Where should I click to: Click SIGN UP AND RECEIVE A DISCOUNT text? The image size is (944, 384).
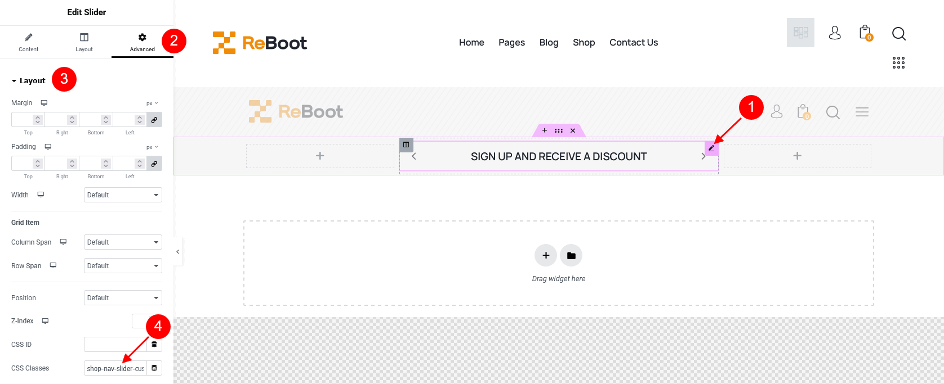[559, 157]
